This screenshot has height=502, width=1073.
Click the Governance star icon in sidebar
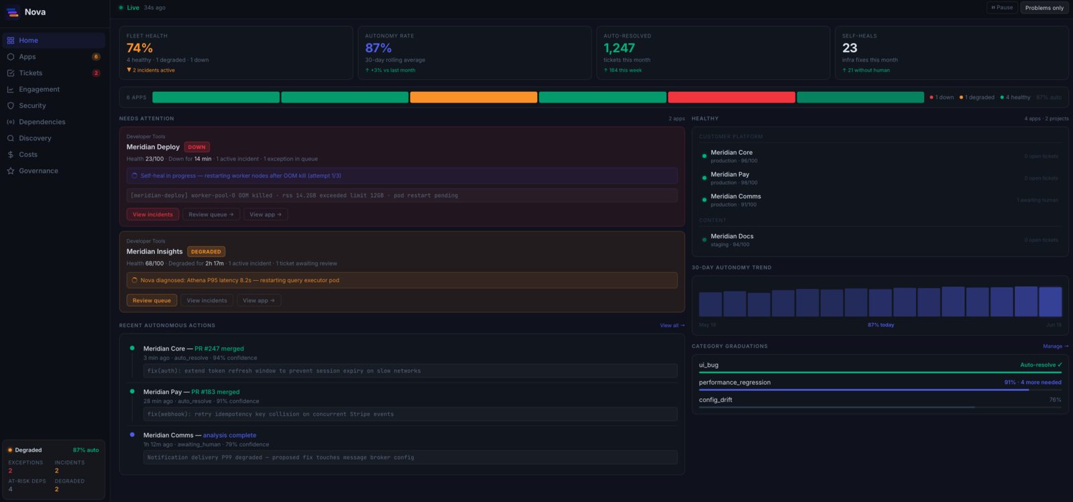(x=11, y=171)
